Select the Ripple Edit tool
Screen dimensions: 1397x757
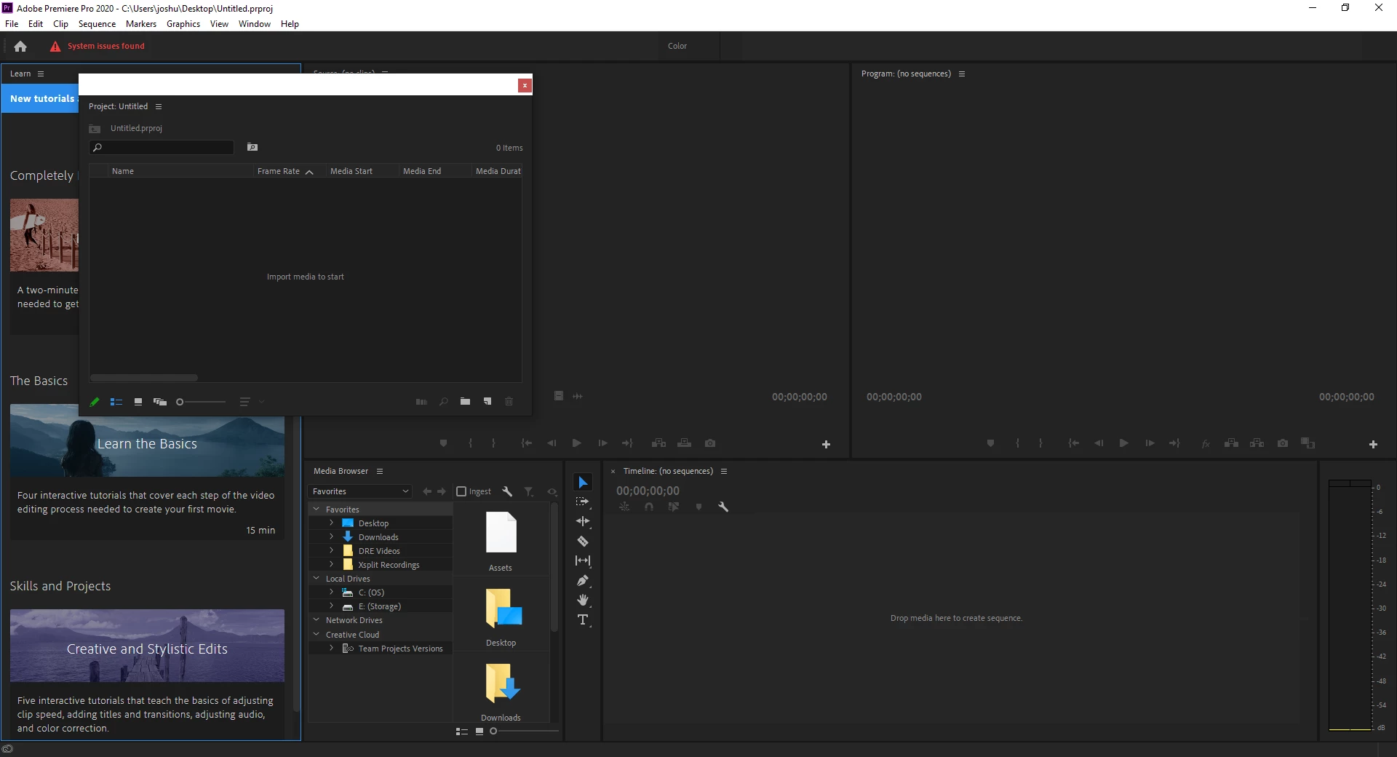(583, 521)
